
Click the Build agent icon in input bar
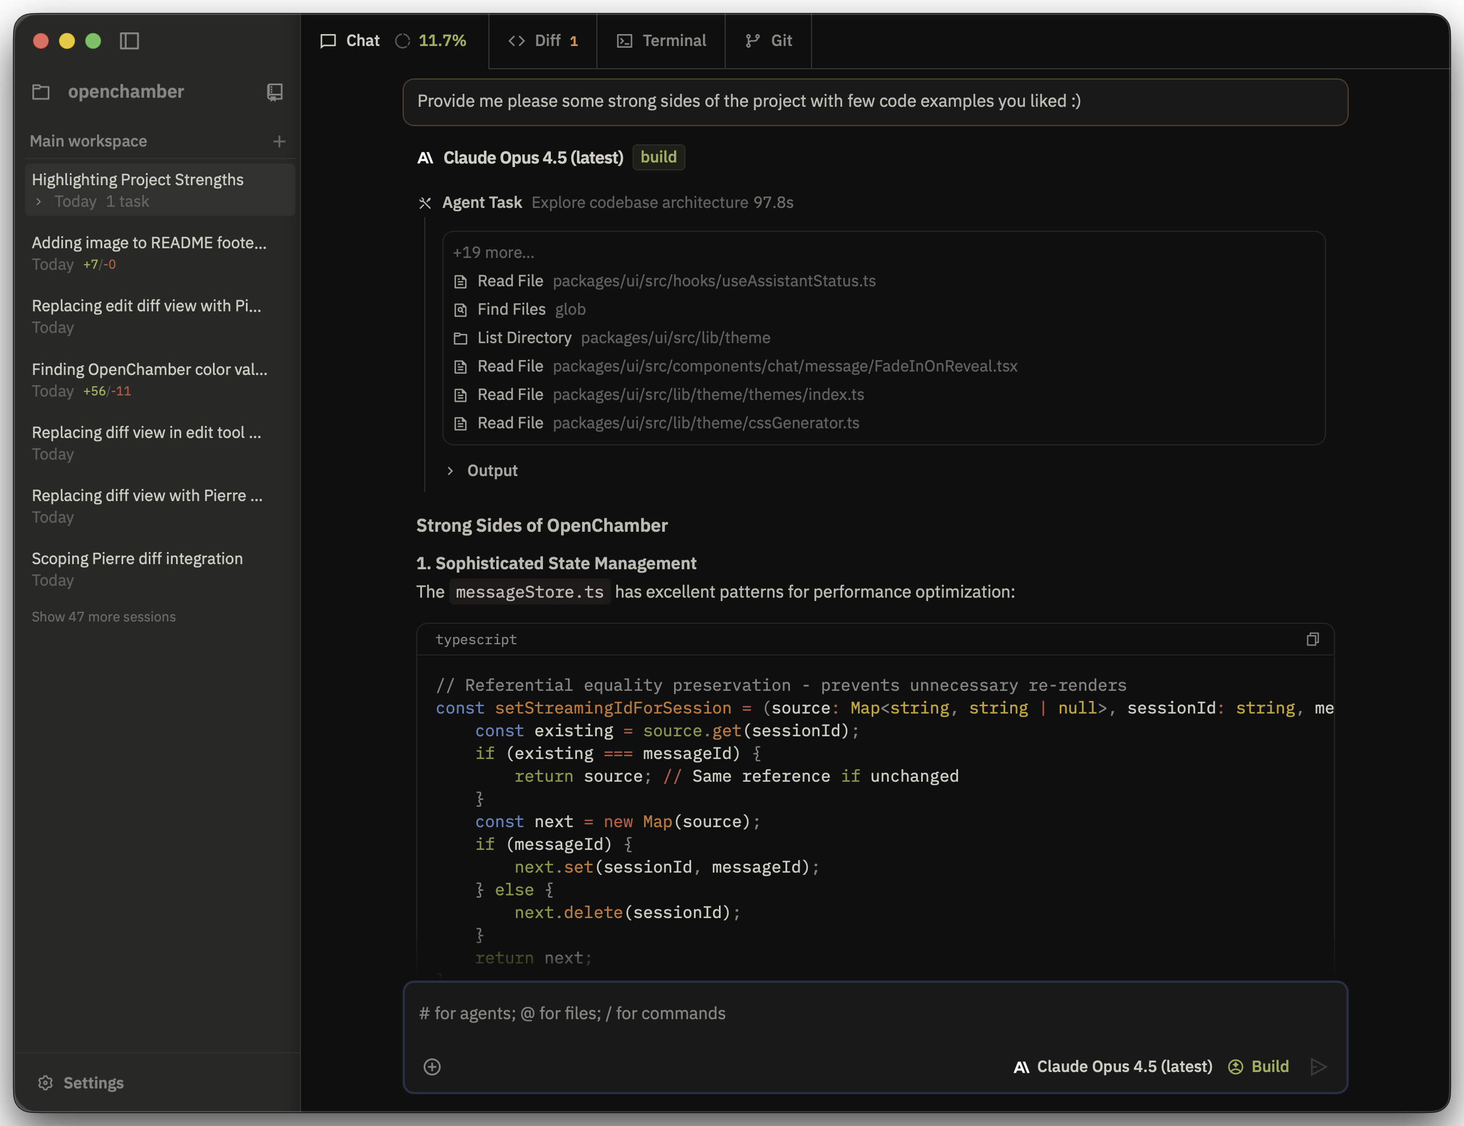tap(1236, 1066)
